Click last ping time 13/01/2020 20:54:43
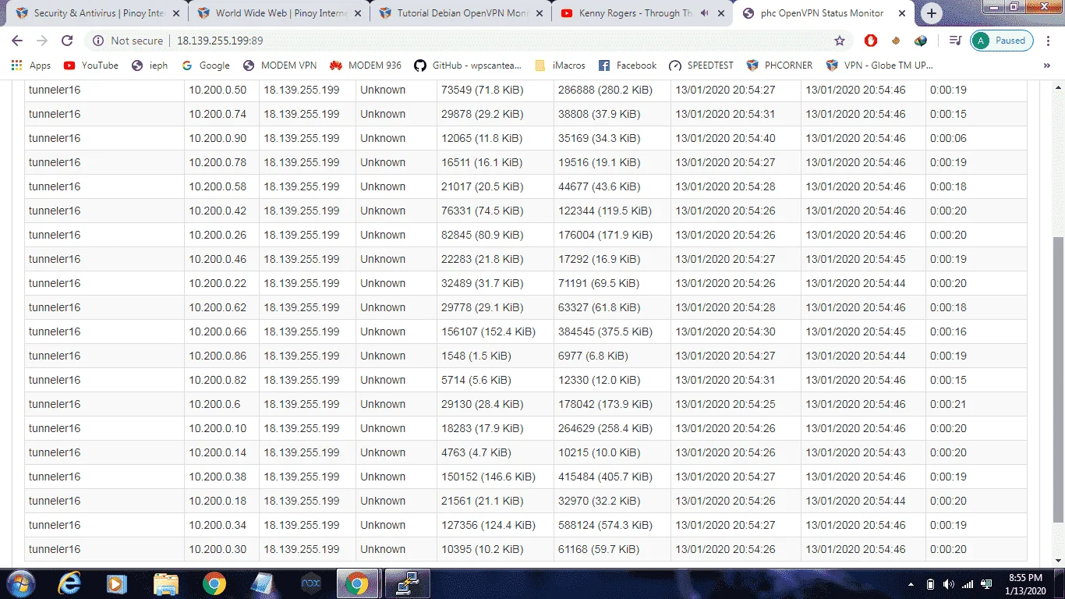 pos(855,452)
